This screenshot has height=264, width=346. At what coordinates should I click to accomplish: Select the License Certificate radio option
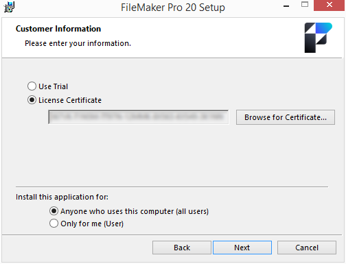click(x=32, y=100)
